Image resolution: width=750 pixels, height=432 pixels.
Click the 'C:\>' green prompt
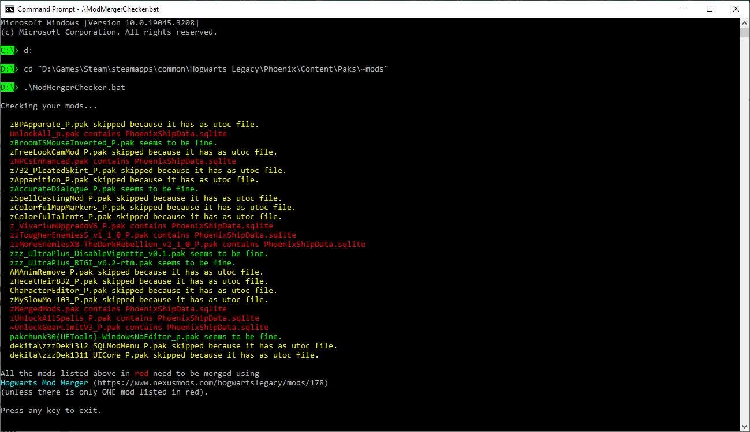tap(10, 51)
